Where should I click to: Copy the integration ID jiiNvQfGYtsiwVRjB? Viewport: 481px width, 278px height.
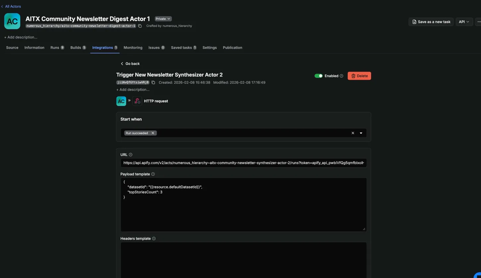click(x=153, y=82)
